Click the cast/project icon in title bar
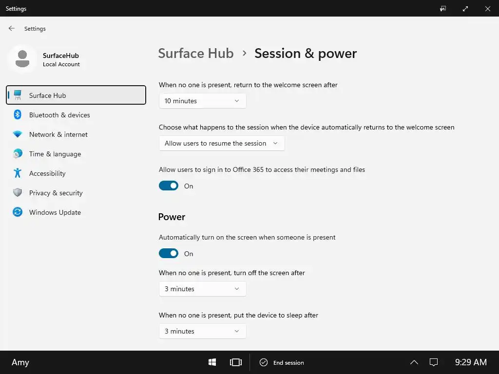Image resolution: width=499 pixels, height=374 pixels. click(442, 9)
